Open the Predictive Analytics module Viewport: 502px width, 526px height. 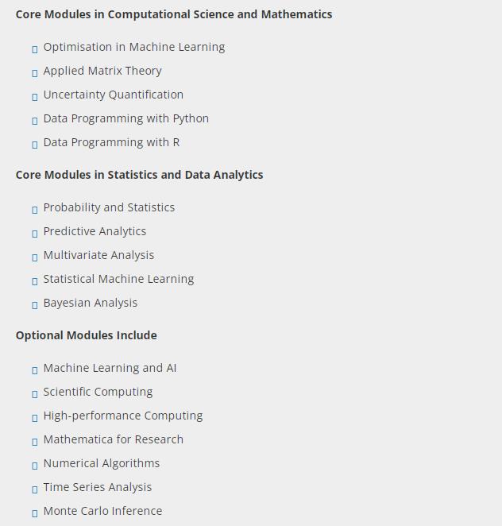click(x=95, y=231)
